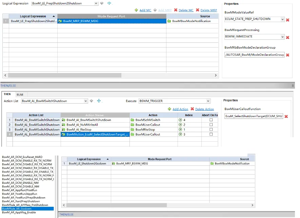Image resolution: width=300 pixels, height=218 pixels.
Task: Click the bottom table horizontal scrollbar thumb
Action: coord(117,205)
